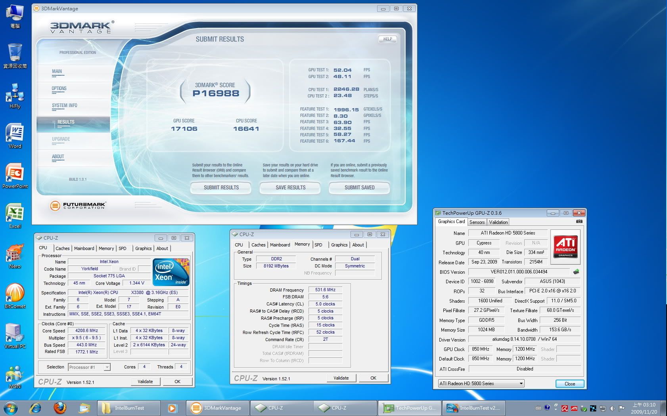Click the taskbar clock showing 03:10
667x416 pixels.
(644, 408)
